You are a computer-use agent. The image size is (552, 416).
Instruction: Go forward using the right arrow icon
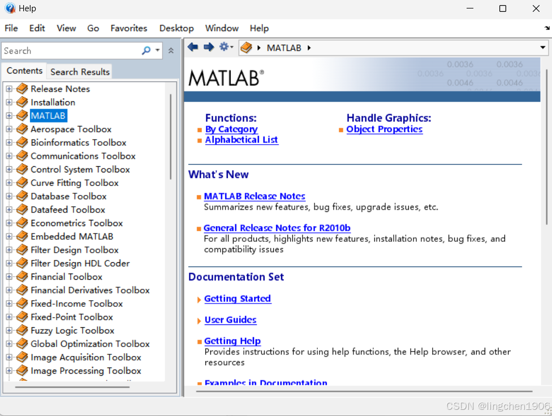[x=209, y=47]
